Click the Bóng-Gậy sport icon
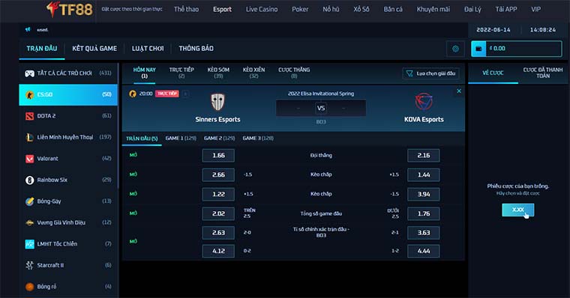The width and height of the screenshot is (570, 298). 29,201
